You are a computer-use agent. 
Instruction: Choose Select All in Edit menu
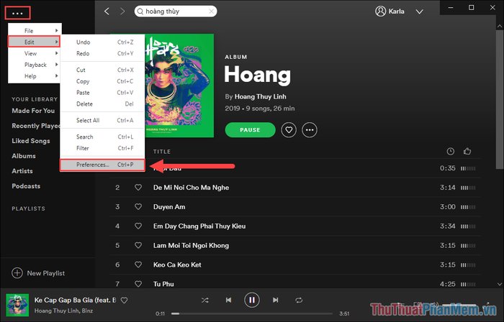(x=102, y=121)
